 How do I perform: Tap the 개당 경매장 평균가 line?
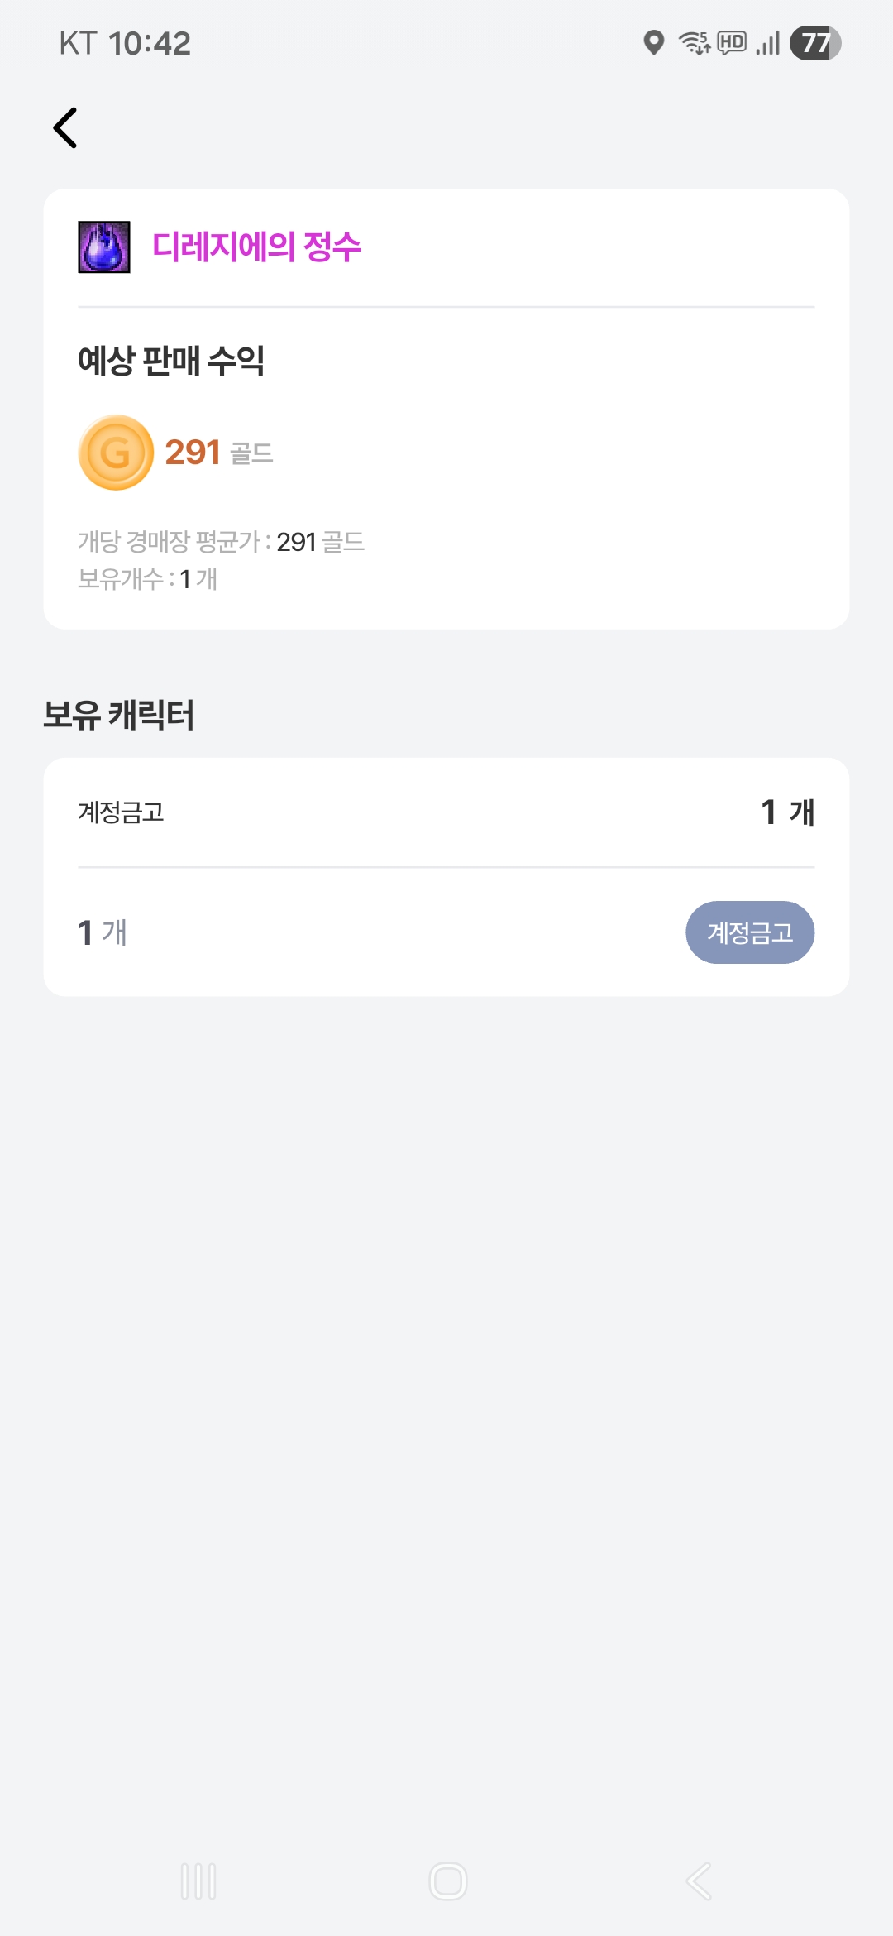click(222, 542)
